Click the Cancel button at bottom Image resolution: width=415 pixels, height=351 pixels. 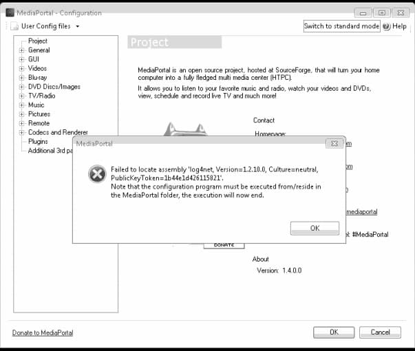tap(380, 332)
